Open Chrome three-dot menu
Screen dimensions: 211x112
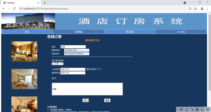pos(207,9)
